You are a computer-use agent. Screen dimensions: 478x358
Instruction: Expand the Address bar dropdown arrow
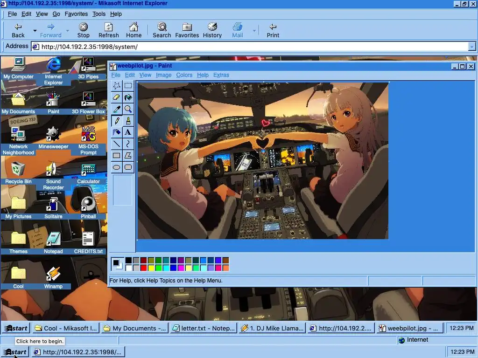point(471,47)
